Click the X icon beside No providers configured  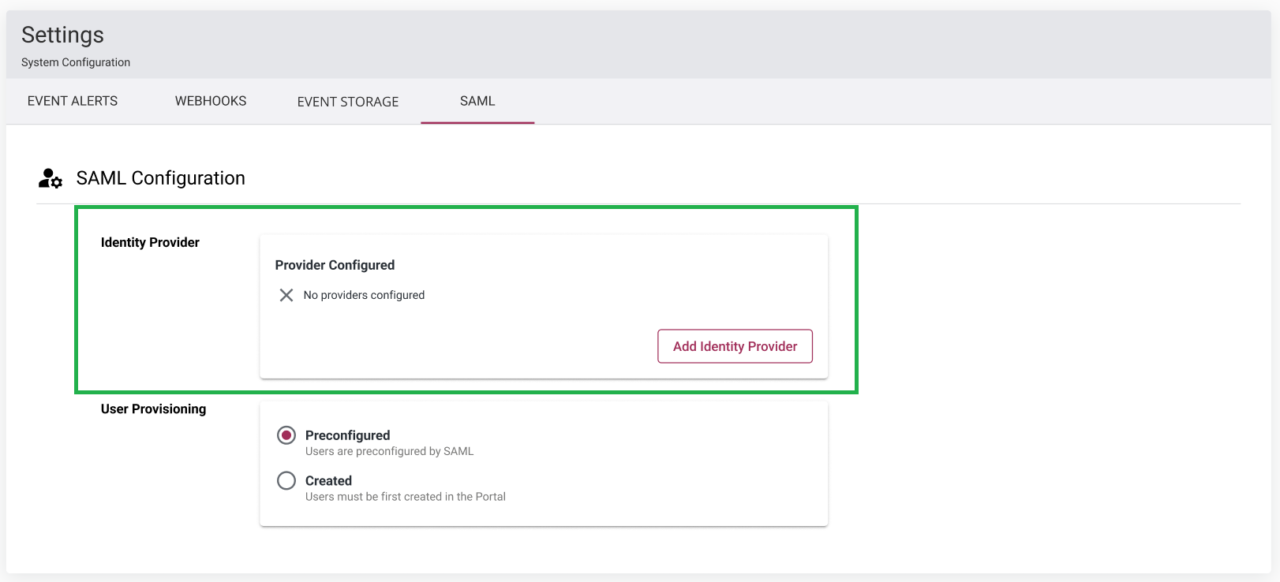click(x=286, y=295)
